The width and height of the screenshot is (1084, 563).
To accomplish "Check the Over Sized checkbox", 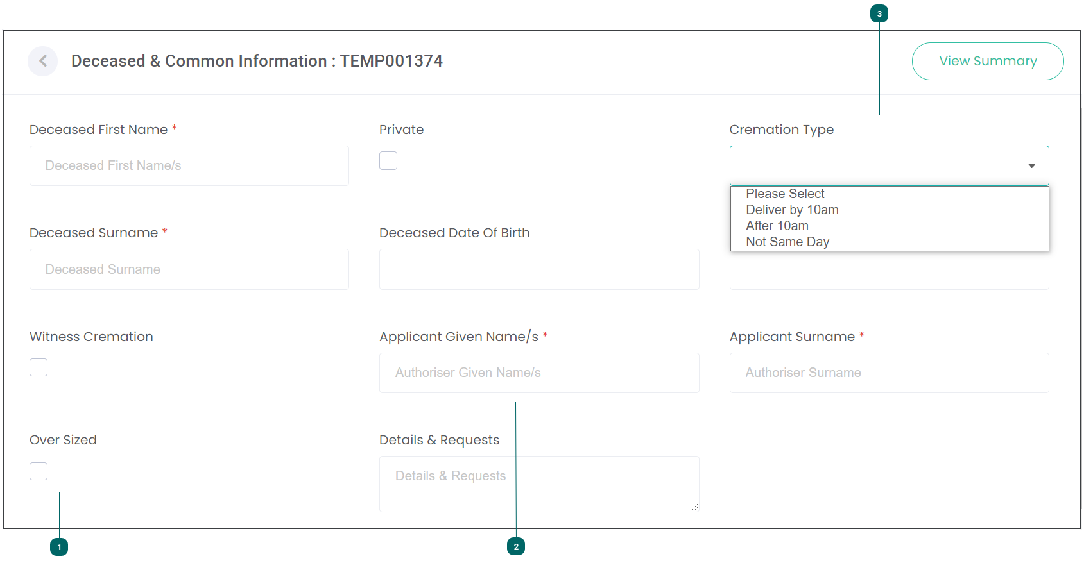I will (39, 471).
